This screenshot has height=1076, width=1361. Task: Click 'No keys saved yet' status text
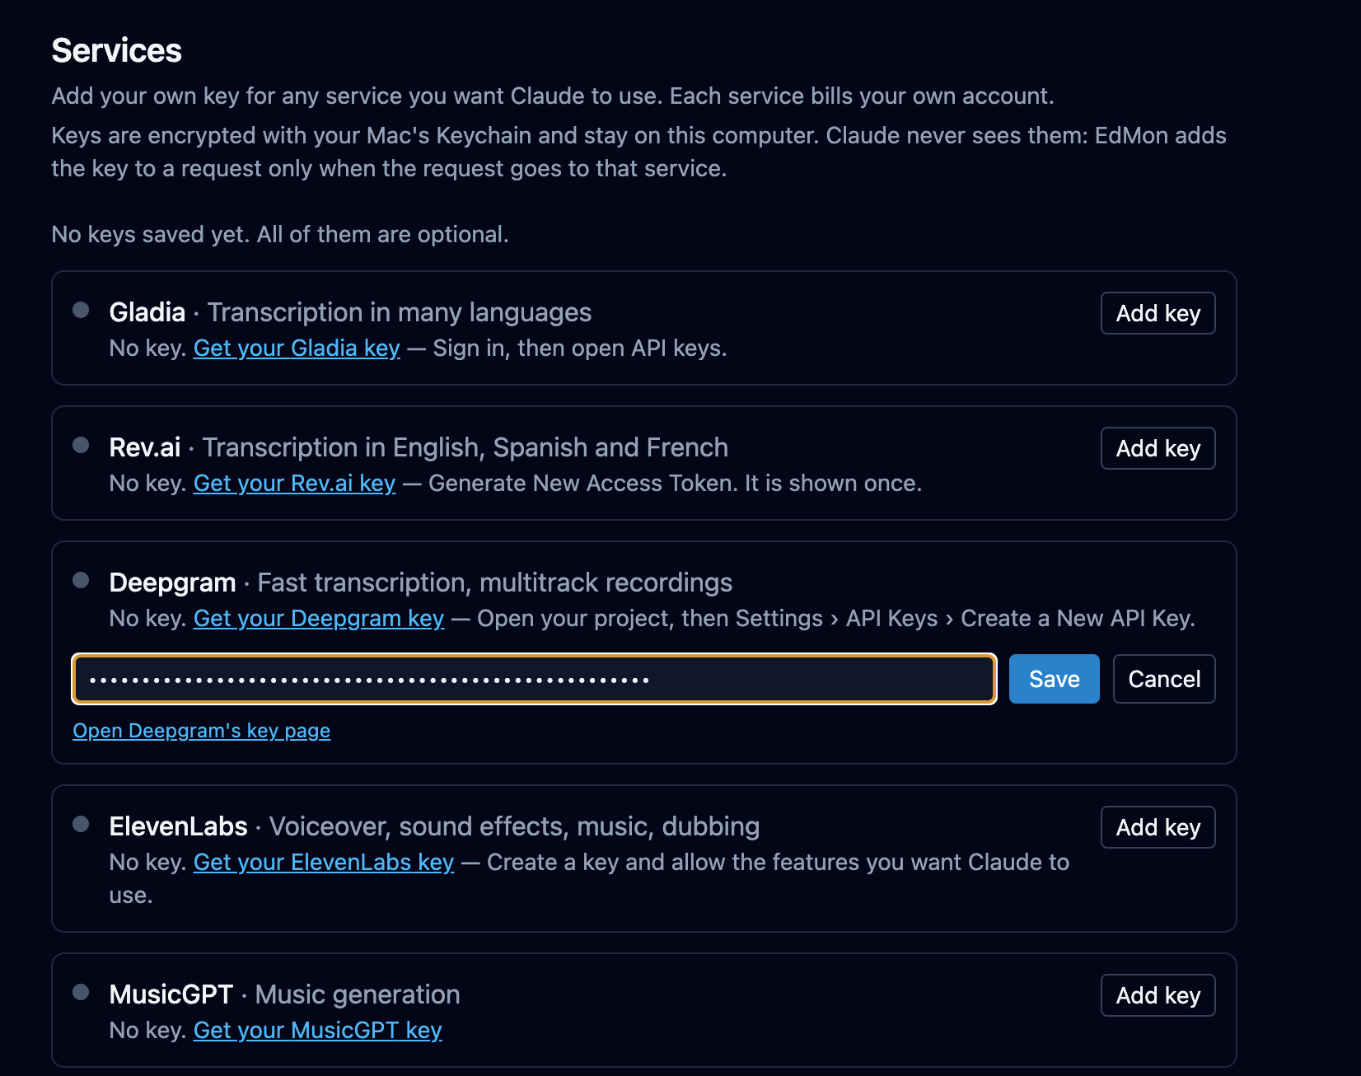tap(280, 235)
